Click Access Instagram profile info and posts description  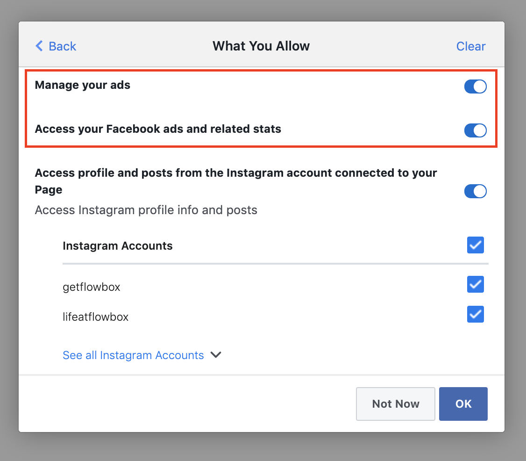click(146, 210)
